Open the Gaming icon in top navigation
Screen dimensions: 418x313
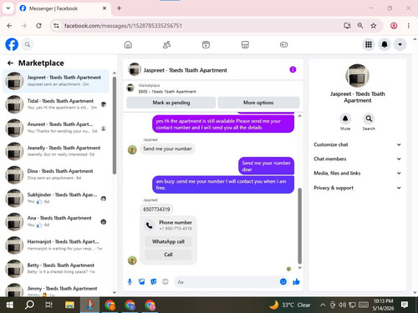tap(283, 44)
